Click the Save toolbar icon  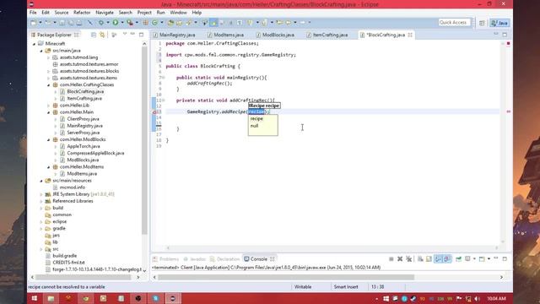(62, 23)
